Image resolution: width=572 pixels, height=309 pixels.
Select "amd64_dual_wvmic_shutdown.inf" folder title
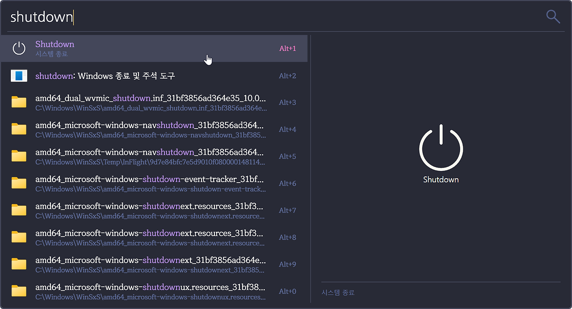151,98
